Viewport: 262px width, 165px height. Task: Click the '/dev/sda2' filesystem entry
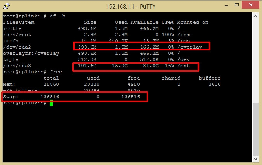pos(17,47)
